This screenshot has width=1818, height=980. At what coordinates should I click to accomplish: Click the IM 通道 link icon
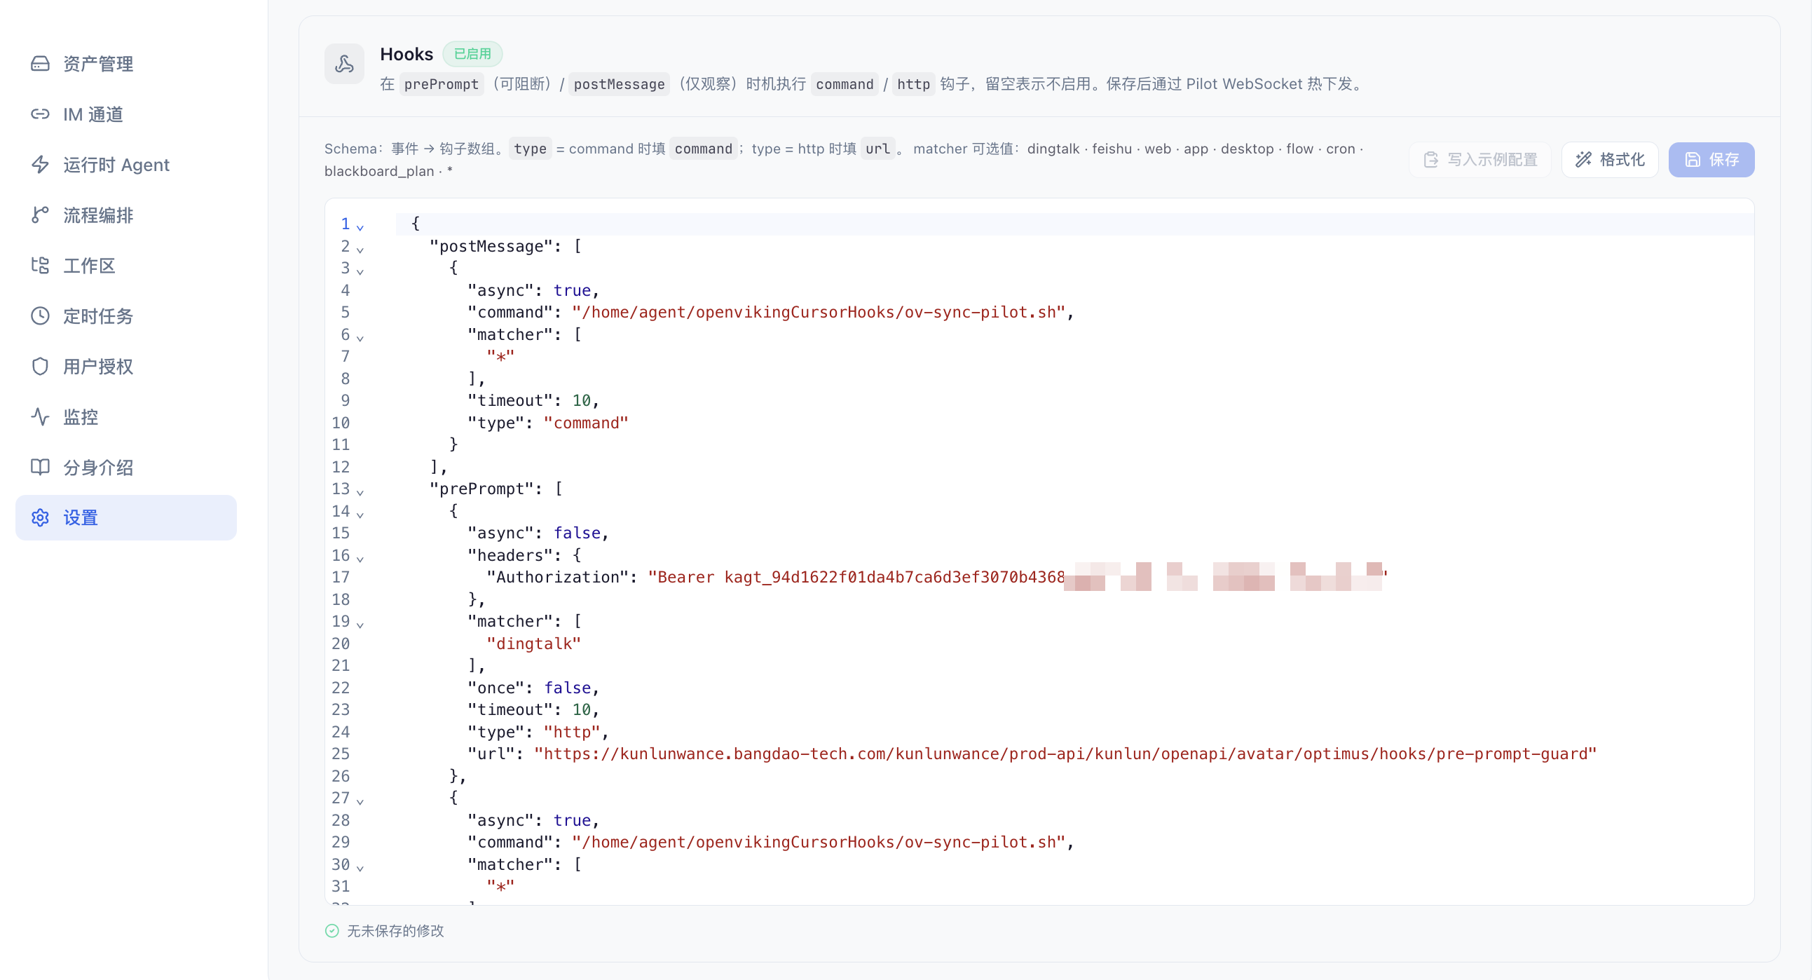[x=40, y=114]
